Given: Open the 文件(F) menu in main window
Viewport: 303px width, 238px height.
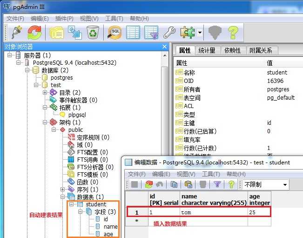Looking at the screenshot, I should pyautogui.click(x=15, y=19).
